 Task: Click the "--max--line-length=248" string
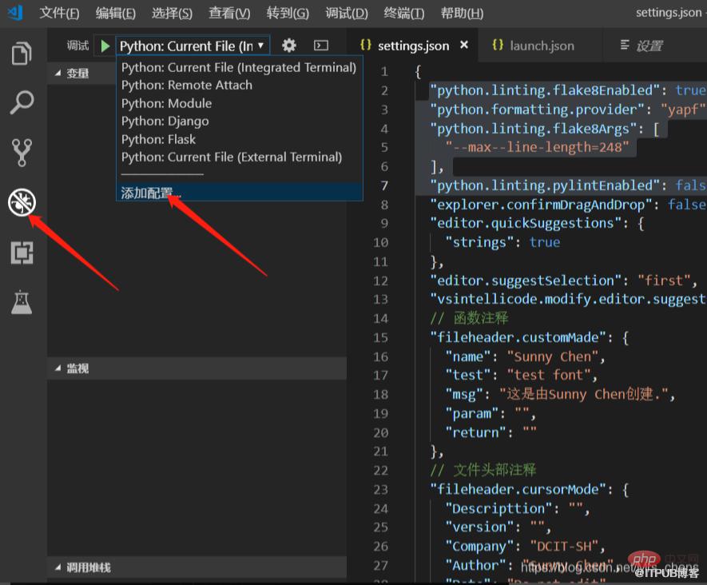pyautogui.click(x=538, y=147)
